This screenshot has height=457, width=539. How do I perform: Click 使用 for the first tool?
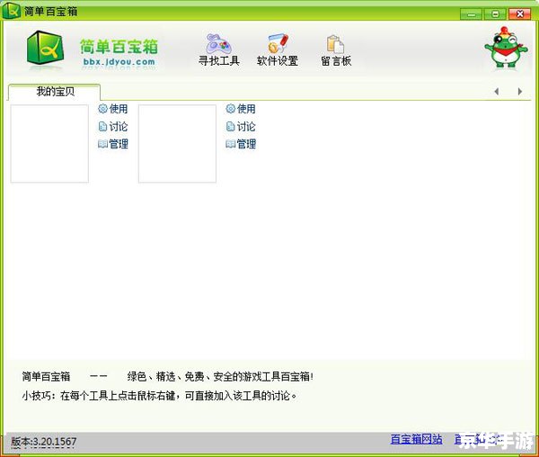[113, 109]
